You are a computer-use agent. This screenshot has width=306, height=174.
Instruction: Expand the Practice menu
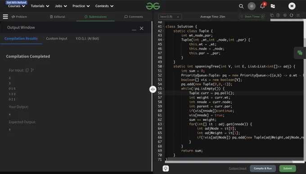pyautogui.click(x=81, y=6)
